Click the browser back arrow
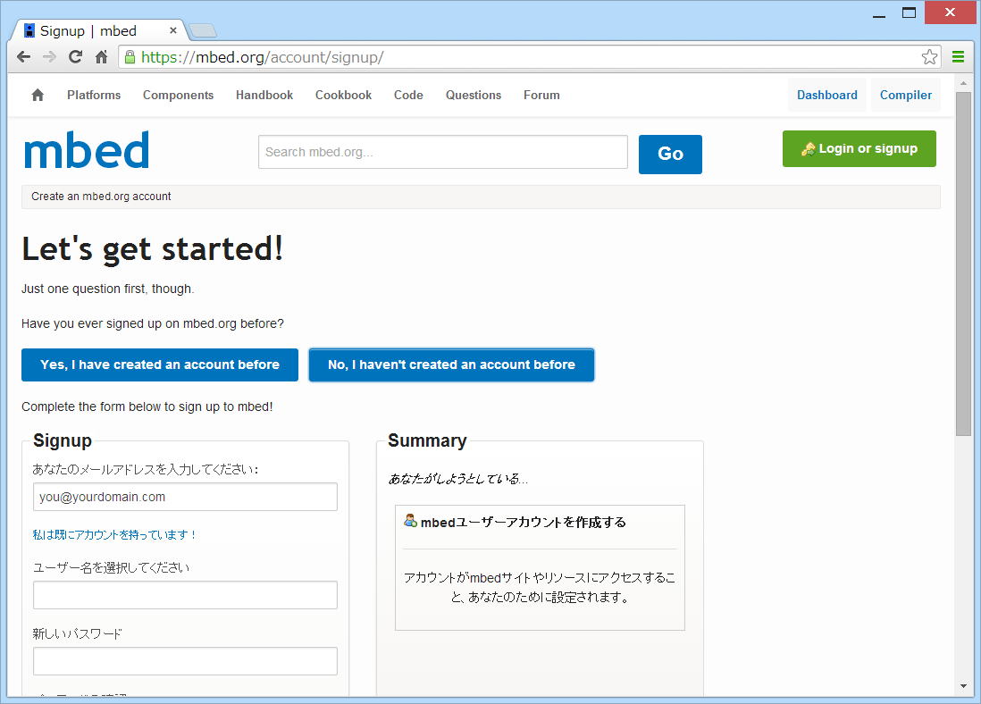Screen dimensions: 981x704 point(24,57)
